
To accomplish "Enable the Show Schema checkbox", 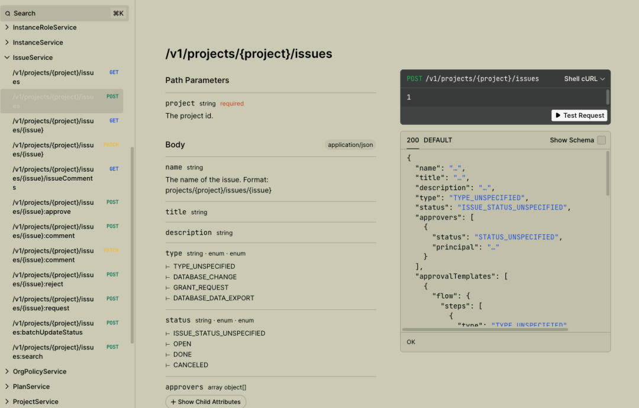I will pos(603,140).
